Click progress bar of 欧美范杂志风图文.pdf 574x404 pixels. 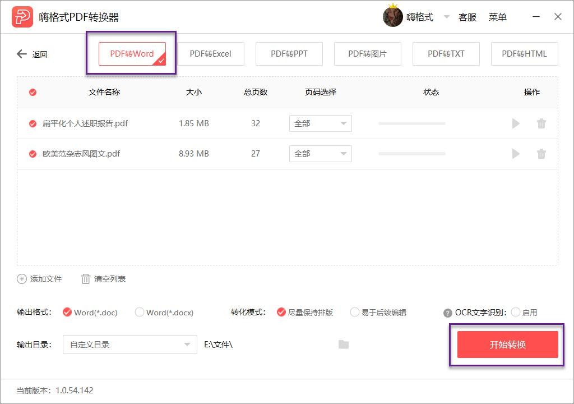point(412,154)
